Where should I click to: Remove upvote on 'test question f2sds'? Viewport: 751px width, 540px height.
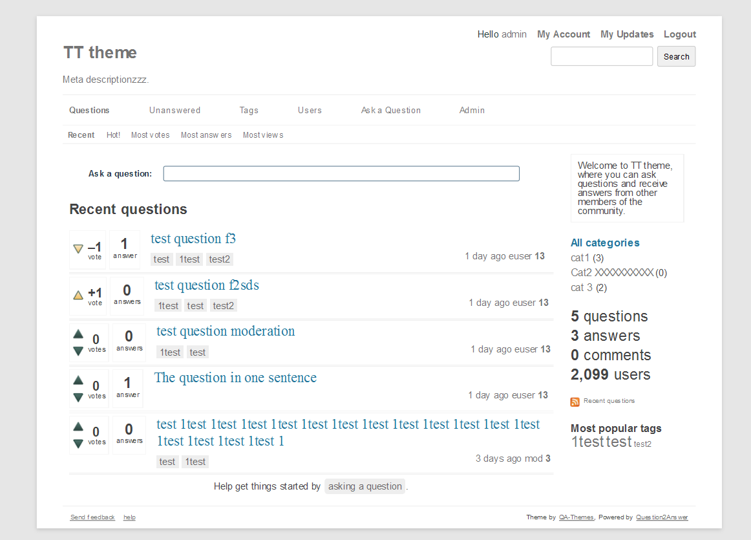pyautogui.click(x=78, y=296)
